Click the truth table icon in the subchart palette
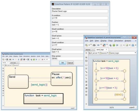 (x=86, y=88)
